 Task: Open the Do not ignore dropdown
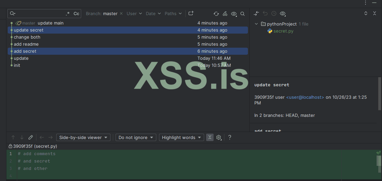136,137
